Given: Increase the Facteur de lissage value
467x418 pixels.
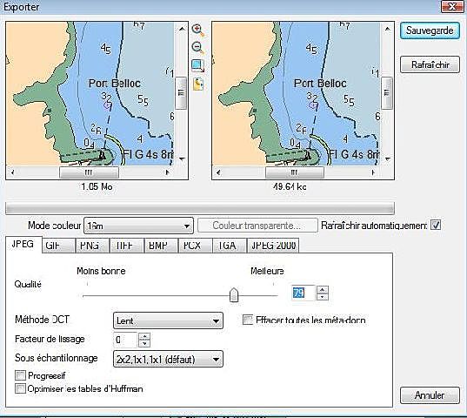Looking at the screenshot, I should point(144,336).
